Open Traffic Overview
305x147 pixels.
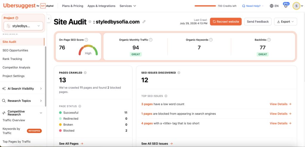[x=14, y=120]
